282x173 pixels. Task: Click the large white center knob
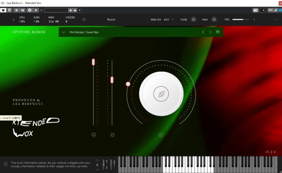tap(161, 94)
